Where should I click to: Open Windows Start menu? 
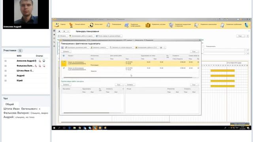[54, 128]
